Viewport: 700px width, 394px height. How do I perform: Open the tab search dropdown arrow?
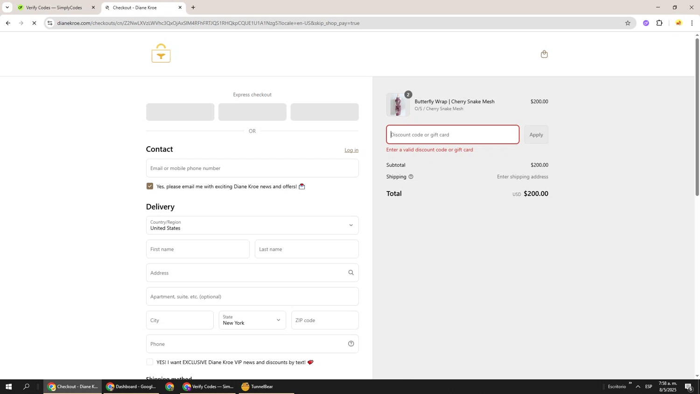7,7
